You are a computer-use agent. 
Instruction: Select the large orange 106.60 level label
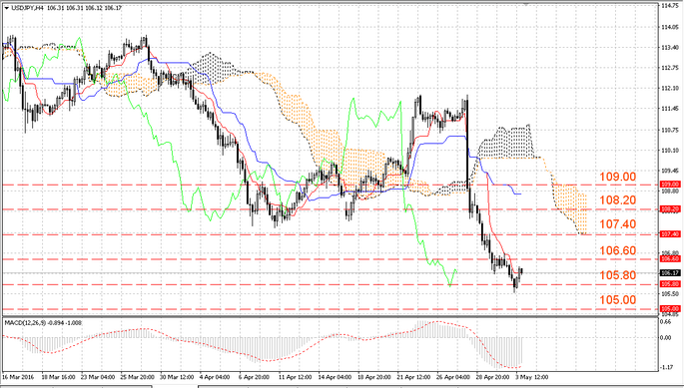click(x=618, y=250)
